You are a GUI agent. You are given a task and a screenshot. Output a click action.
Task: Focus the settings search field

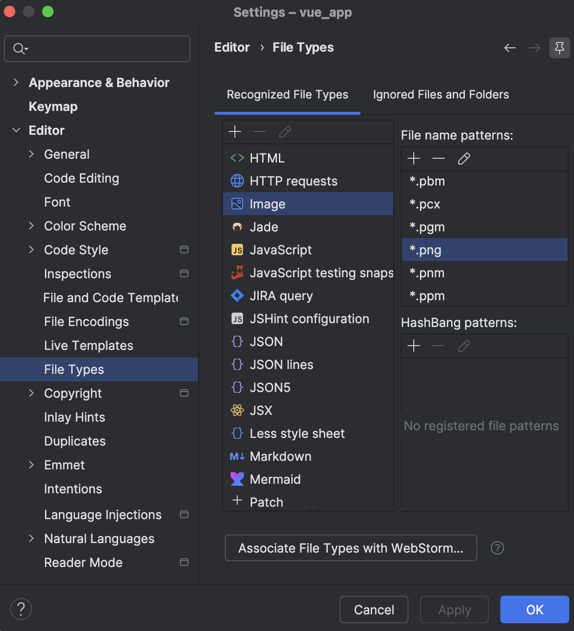pos(97,49)
